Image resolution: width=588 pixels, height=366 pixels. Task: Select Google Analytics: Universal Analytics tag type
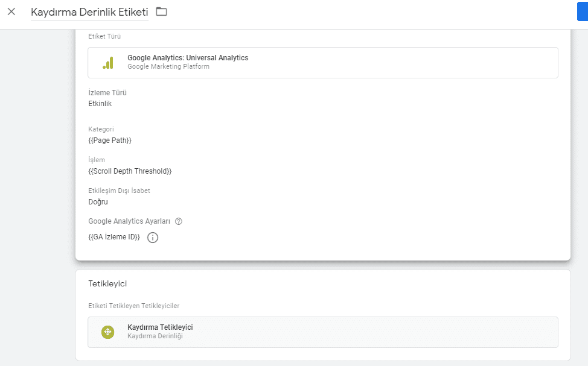[188, 58]
